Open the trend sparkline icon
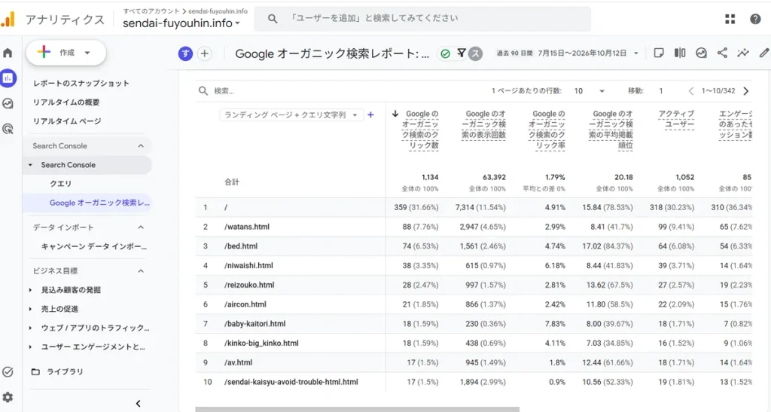 tap(743, 53)
